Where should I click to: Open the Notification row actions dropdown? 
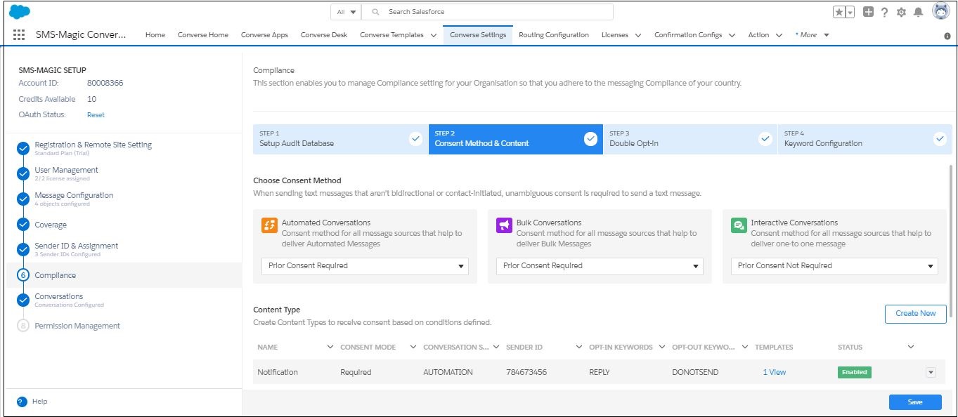(931, 373)
